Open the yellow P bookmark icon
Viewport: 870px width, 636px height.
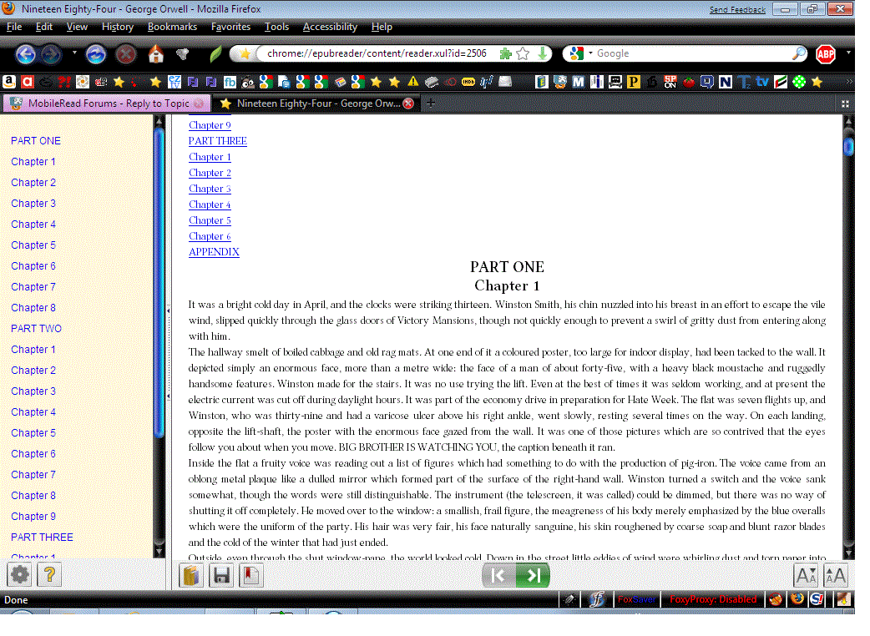click(x=633, y=82)
